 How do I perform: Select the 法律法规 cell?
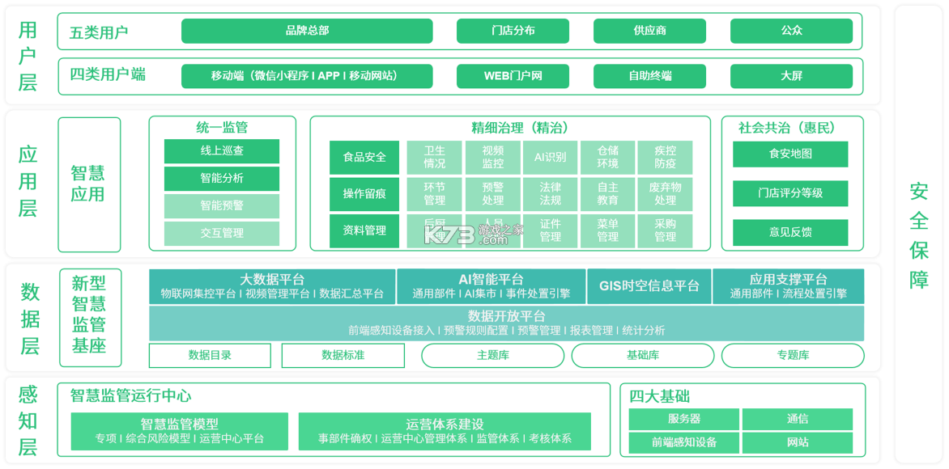pos(550,194)
